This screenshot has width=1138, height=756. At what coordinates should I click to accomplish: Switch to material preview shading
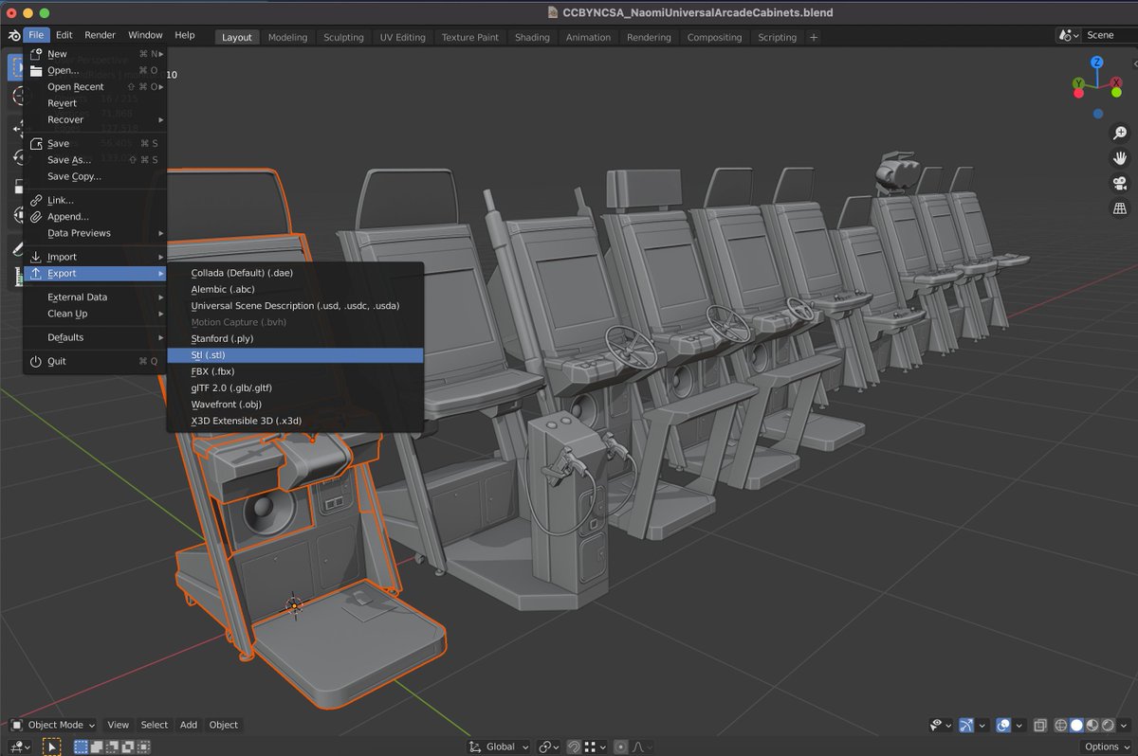(x=1092, y=725)
